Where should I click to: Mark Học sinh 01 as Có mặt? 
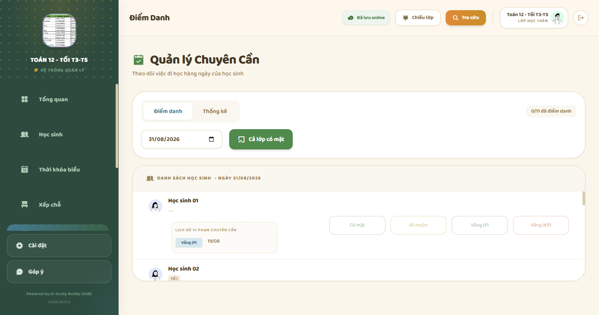tap(357, 225)
